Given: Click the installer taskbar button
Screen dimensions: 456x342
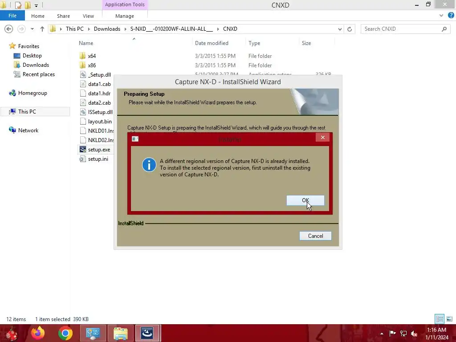Looking at the screenshot, I should tap(147, 333).
